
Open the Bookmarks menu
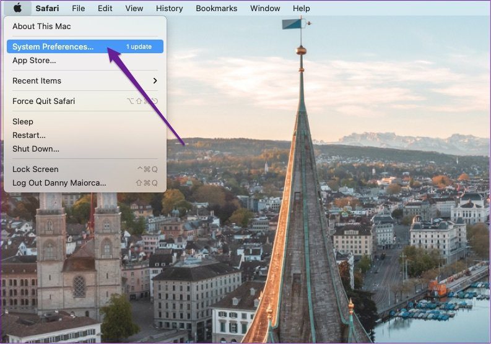tap(216, 9)
